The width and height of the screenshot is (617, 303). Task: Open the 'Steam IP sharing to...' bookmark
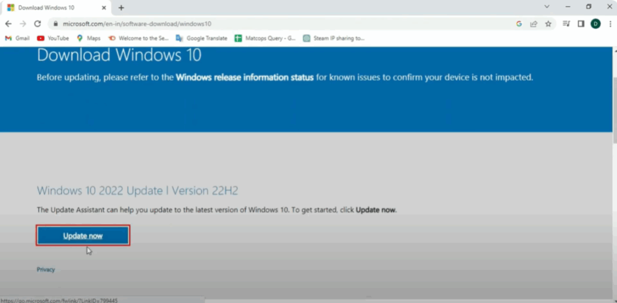pos(334,38)
